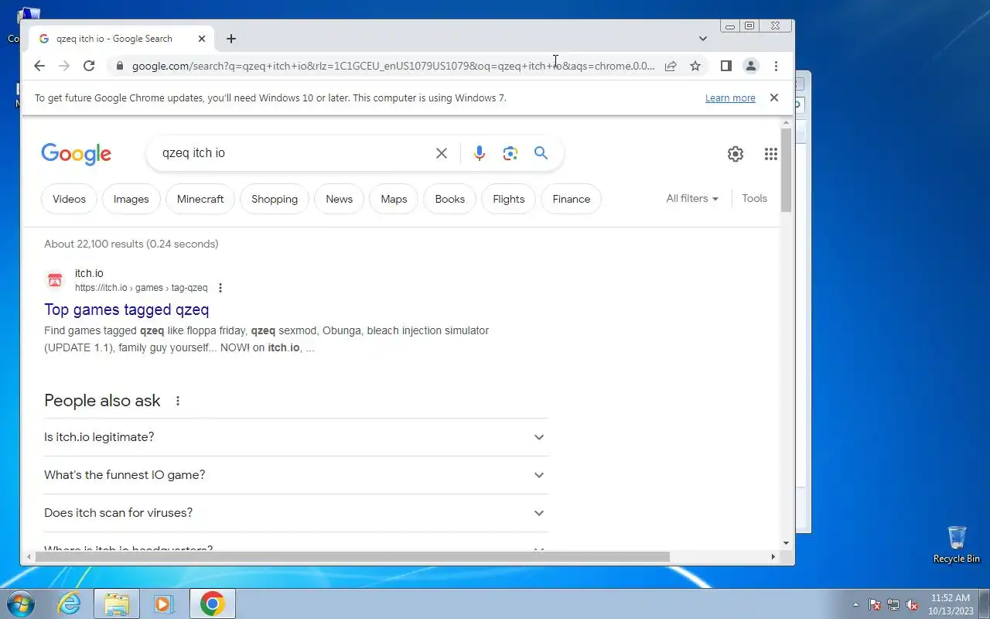Launch Internet Explorer from the taskbar
The image size is (990, 619).
(70, 604)
